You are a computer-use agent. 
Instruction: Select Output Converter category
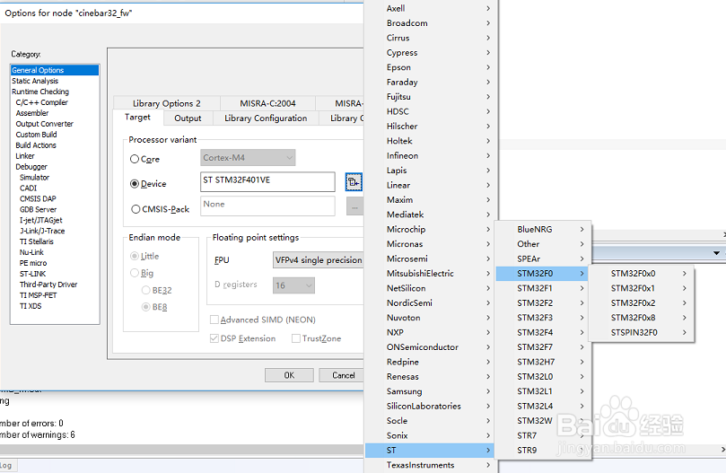55,124
